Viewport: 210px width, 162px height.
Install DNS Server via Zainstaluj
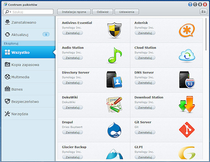[145, 83]
